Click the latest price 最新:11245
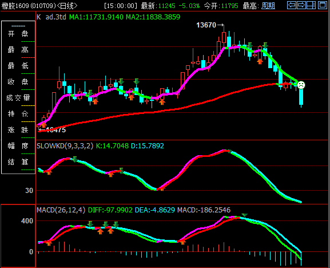 158,6
